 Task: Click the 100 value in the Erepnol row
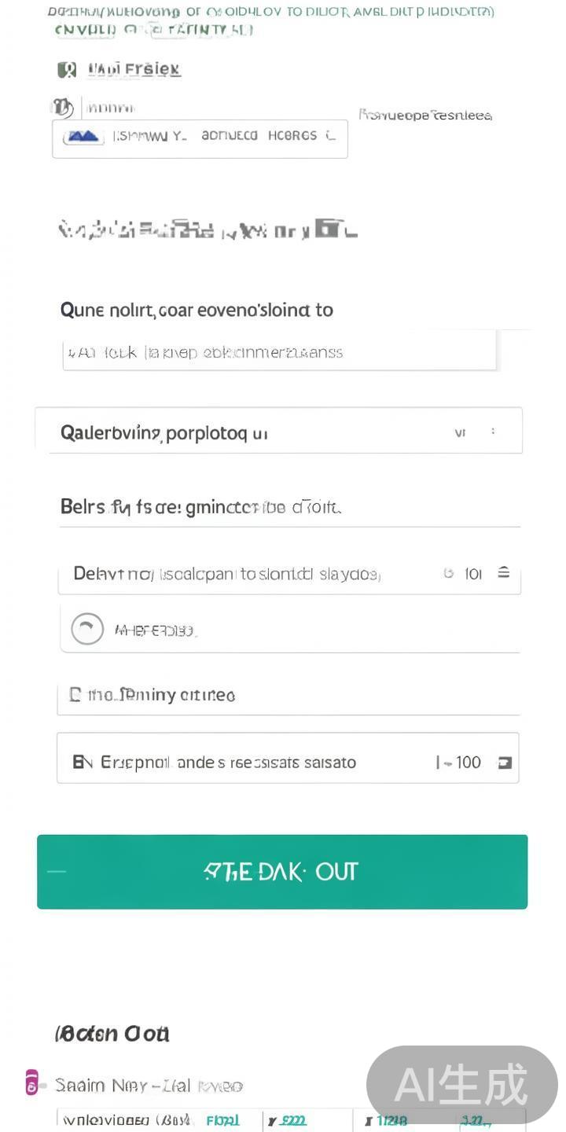467,763
